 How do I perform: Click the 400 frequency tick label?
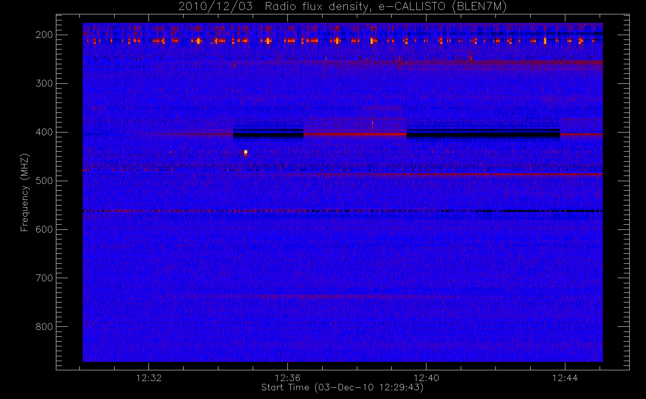point(44,132)
